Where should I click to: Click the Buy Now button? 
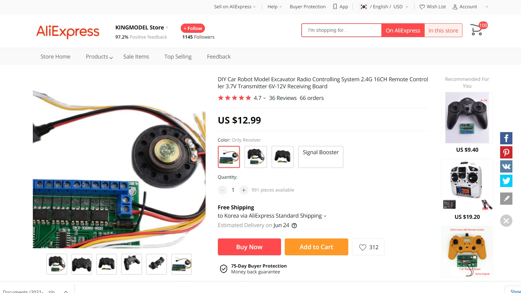click(x=249, y=247)
